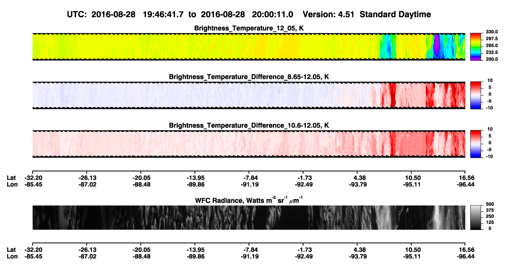Click latitude "-32.20" on the axis above WFC Radiance
The height and width of the screenshot is (265, 517).
[x=33, y=178]
